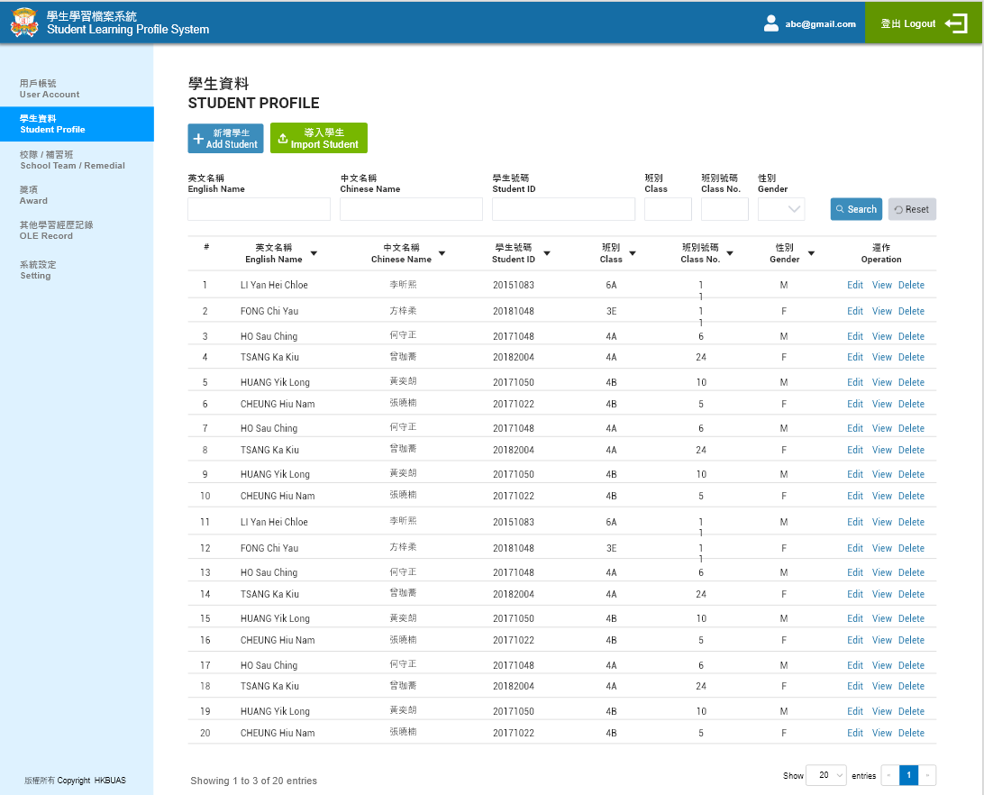Screen dimensions: 984x795
Task: Click the magnifier icon on Search button
Action: [839, 209]
